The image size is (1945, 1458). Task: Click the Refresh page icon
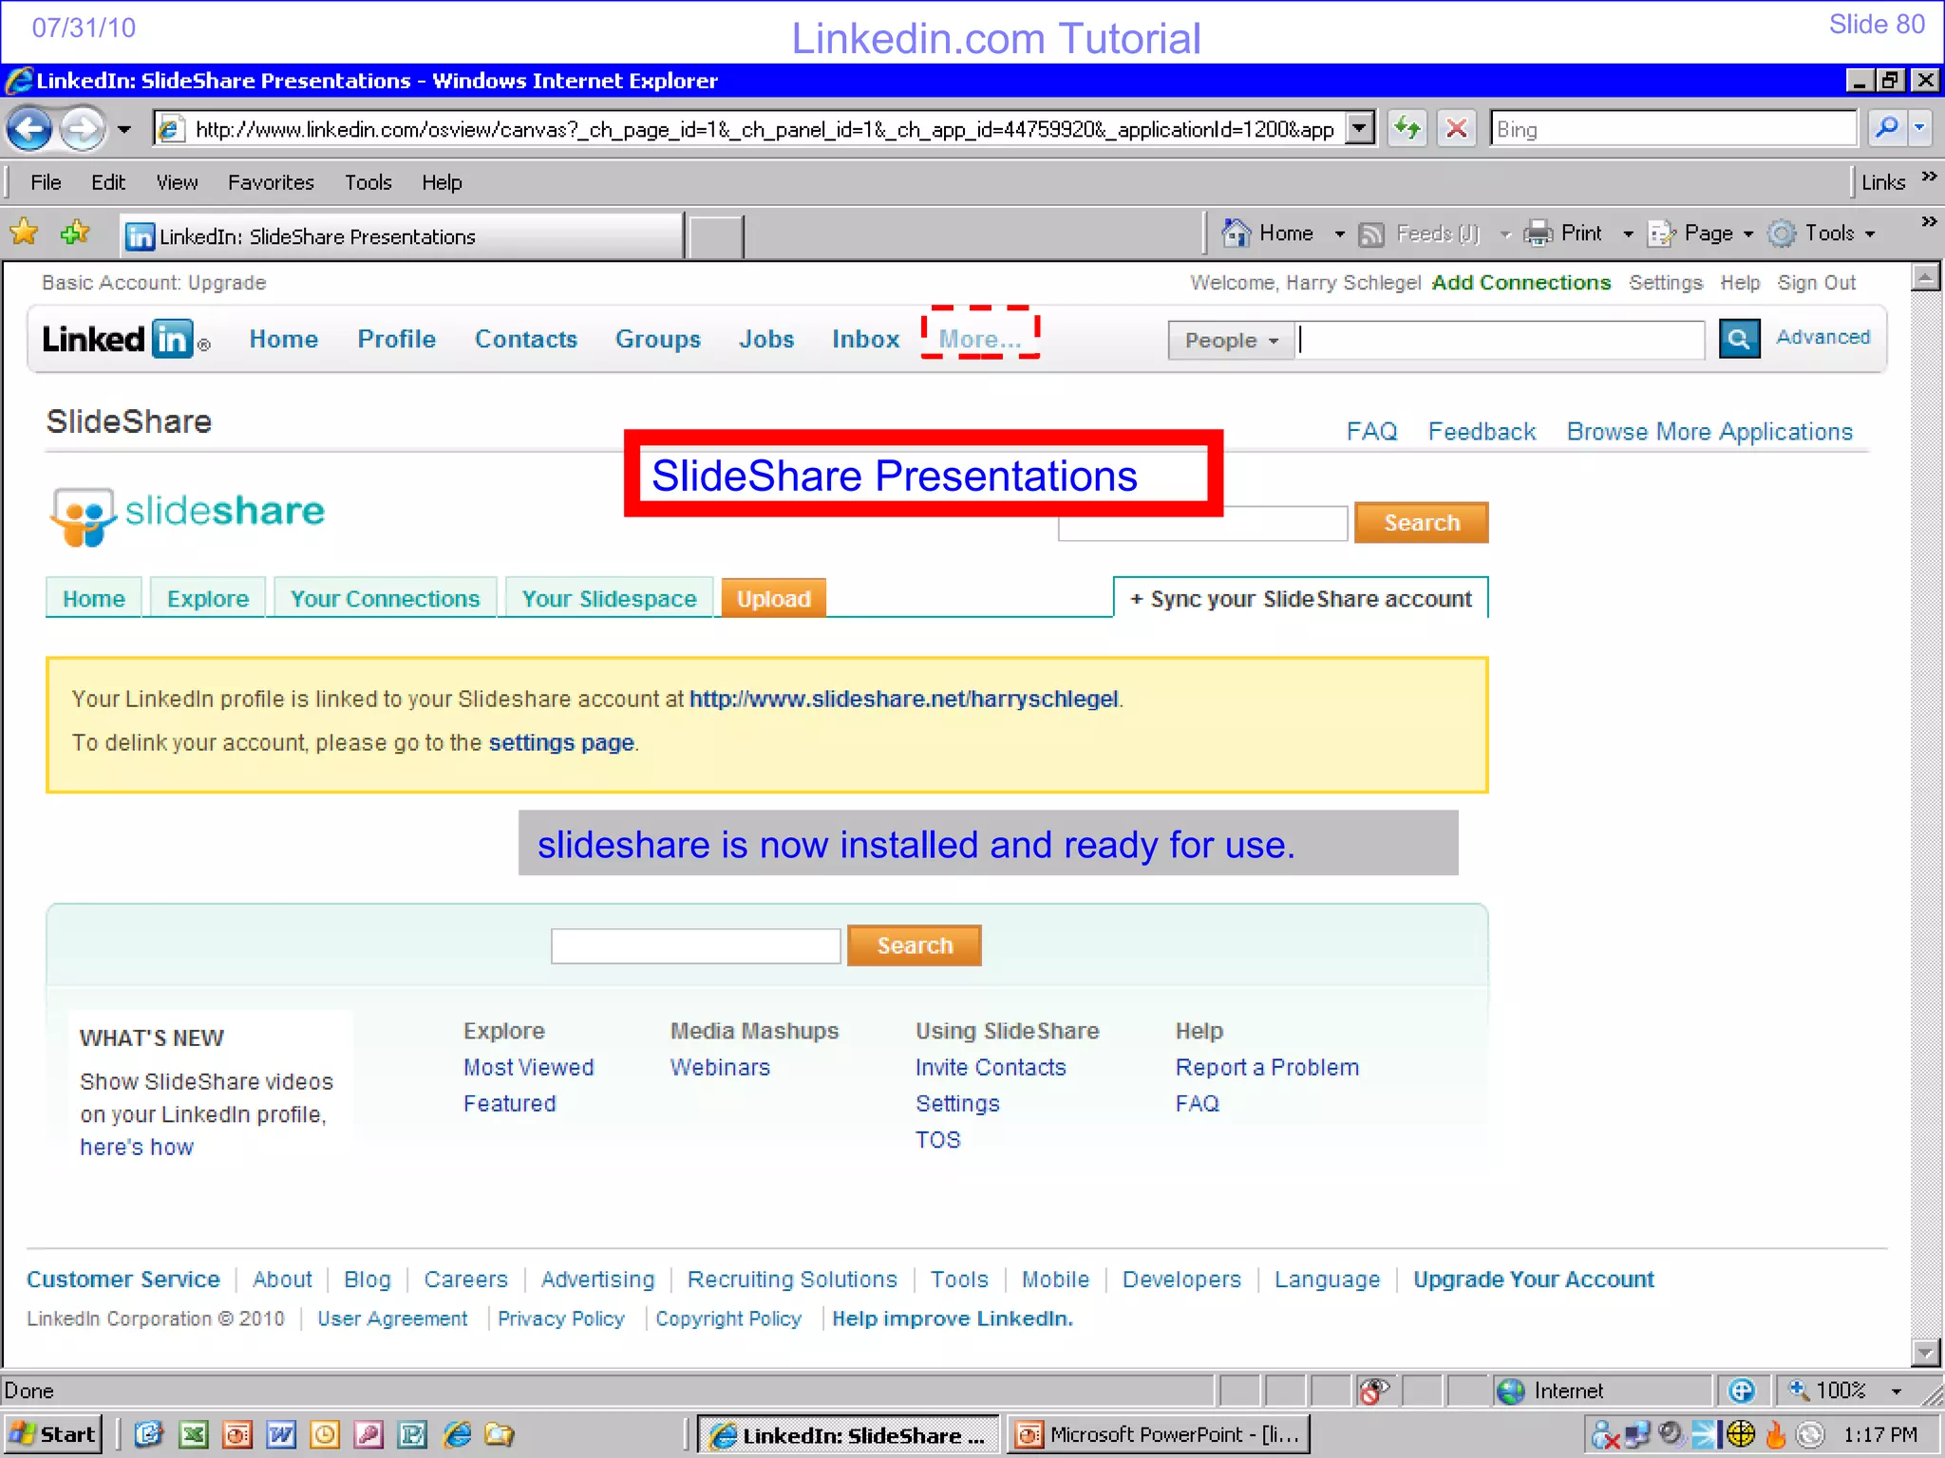[1408, 128]
